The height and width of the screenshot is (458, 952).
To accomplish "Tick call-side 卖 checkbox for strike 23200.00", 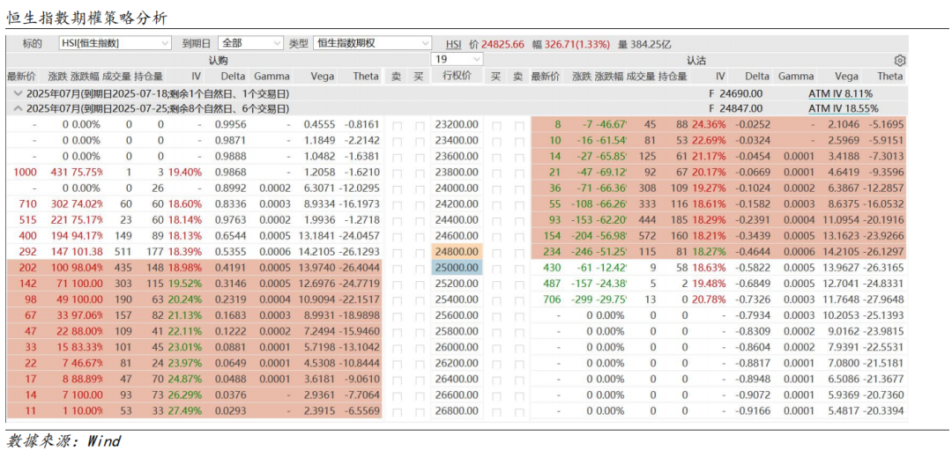I will pos(397,126).
